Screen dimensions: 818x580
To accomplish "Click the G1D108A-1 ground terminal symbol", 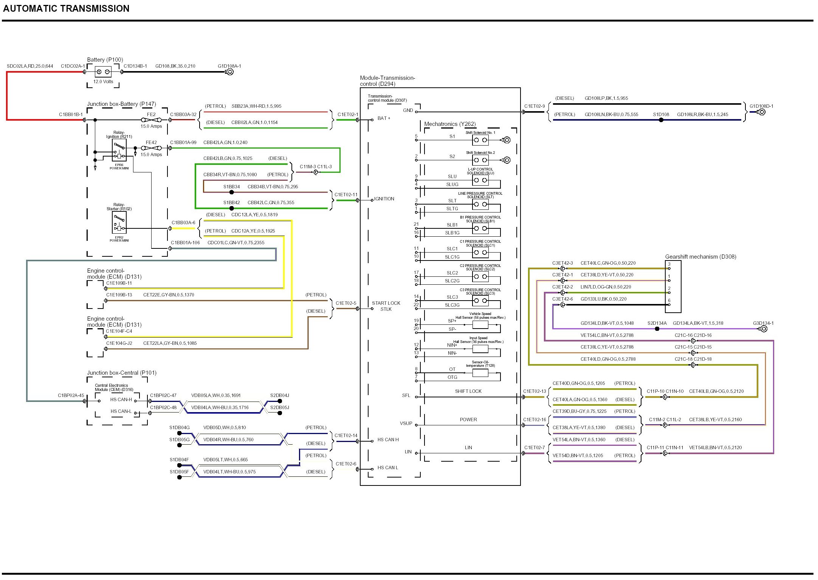I will pos(229,72).
